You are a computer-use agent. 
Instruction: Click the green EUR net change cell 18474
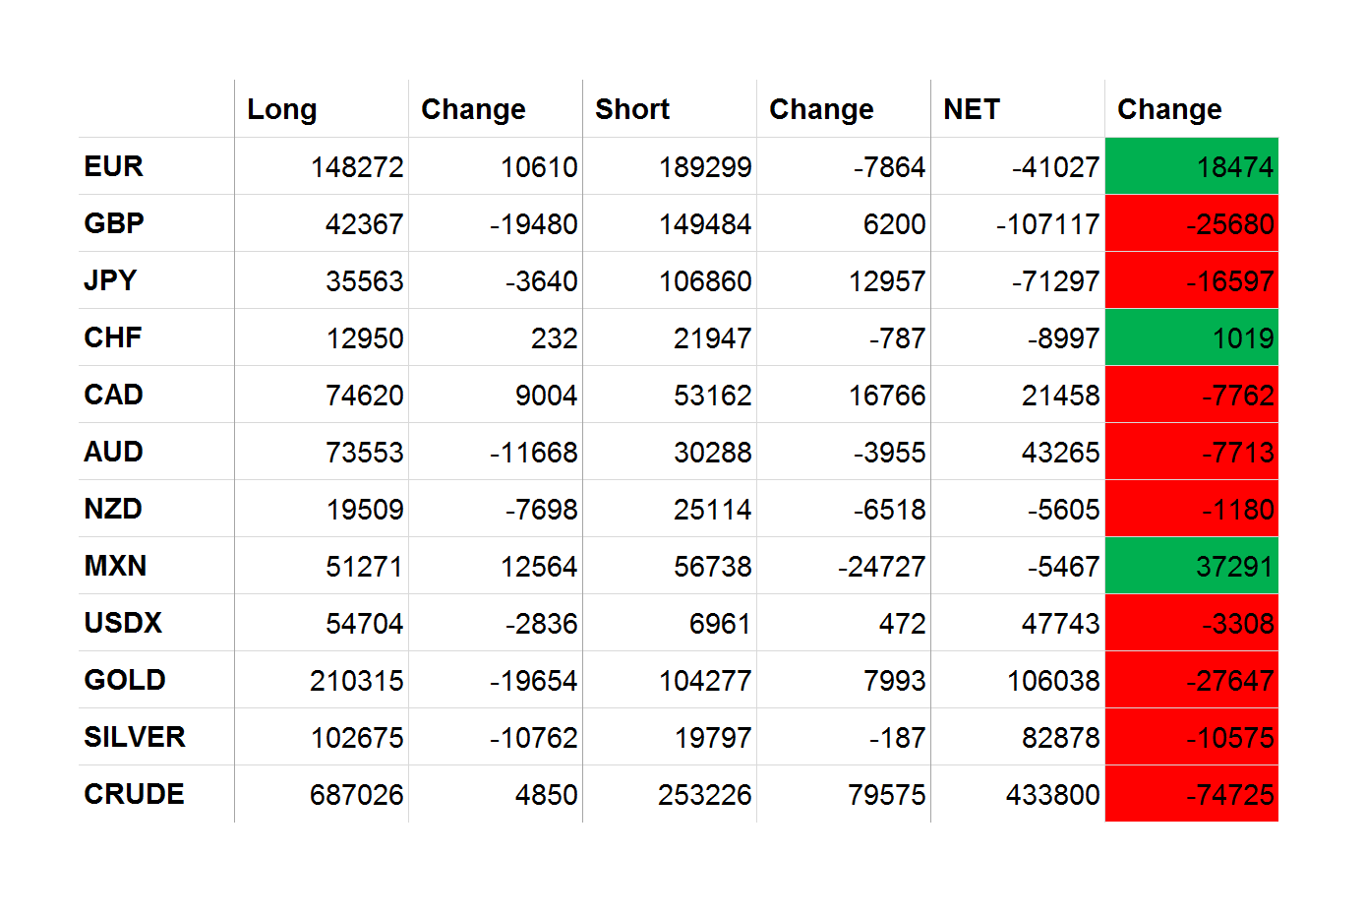[1191, 166]
